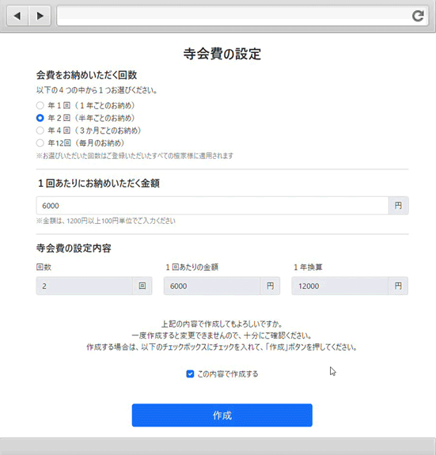The width and height of the screenshot is (436, 455).
Task: Focus the browser address bar
Action: 233,16
